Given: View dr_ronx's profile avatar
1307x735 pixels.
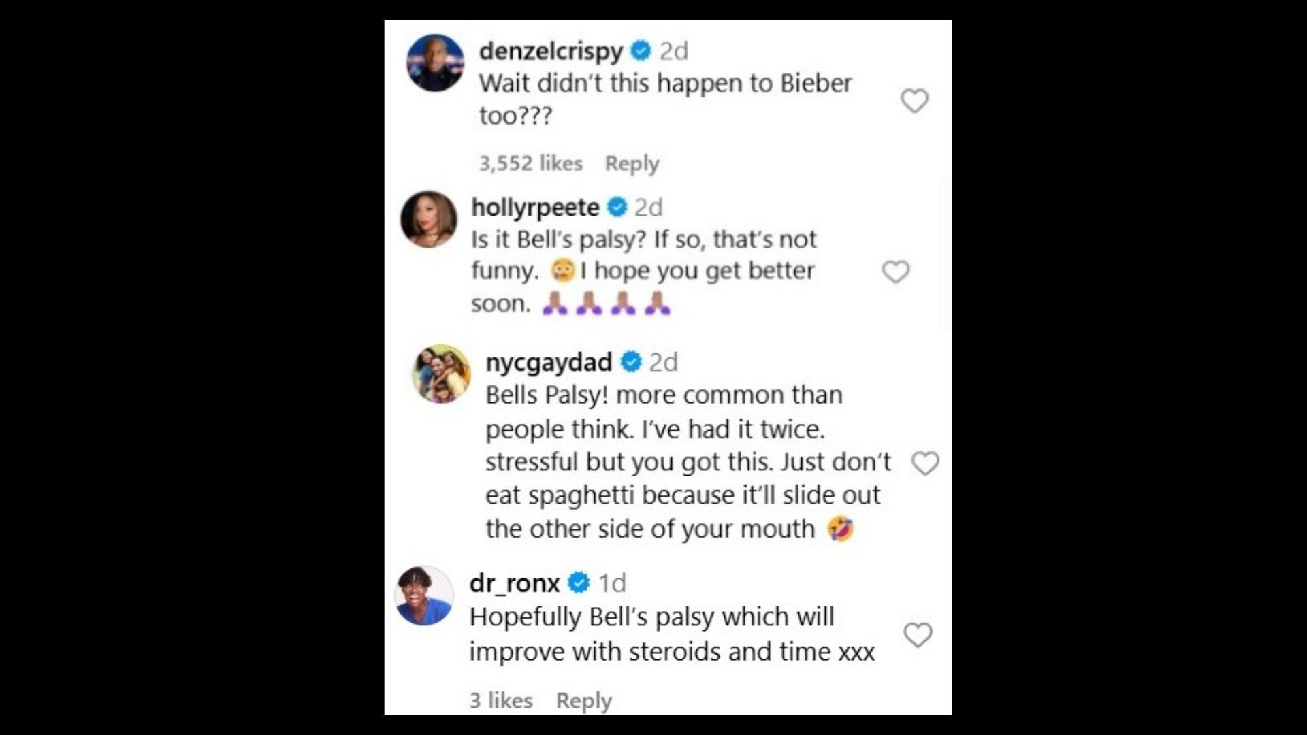Looking at the screenshot, I should (424, 595).
